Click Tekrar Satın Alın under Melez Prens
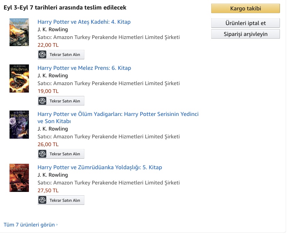This screenshot has height=236, width=299. [x=65, y=101]
